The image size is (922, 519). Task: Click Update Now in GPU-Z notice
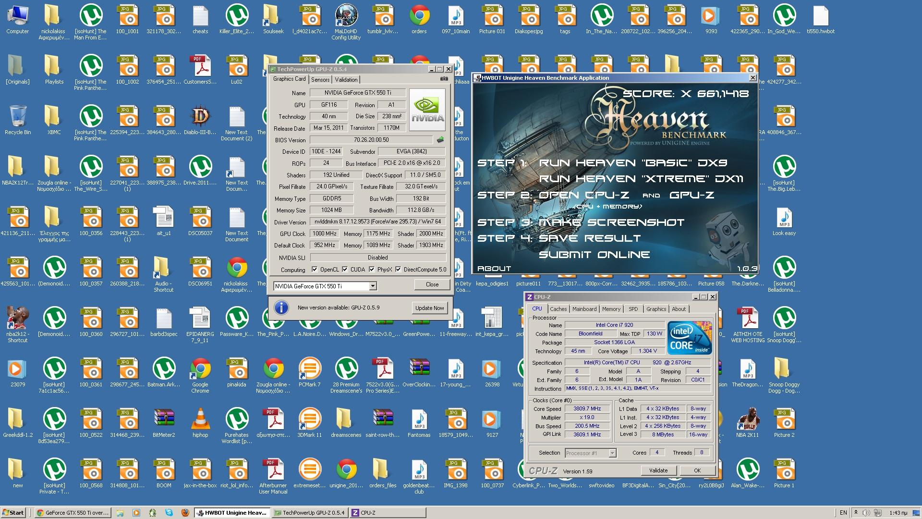[x=430, y=308]
